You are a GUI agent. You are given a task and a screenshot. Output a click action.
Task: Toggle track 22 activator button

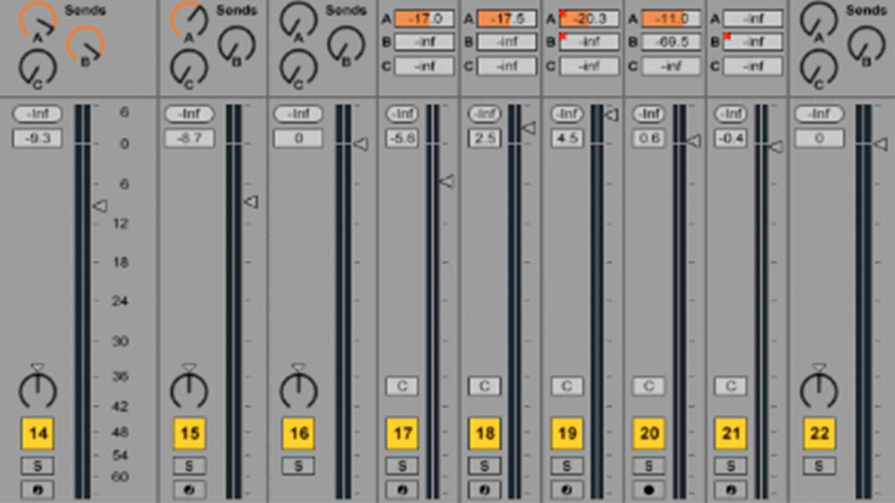pyautogui.click(x=819, y=433)
